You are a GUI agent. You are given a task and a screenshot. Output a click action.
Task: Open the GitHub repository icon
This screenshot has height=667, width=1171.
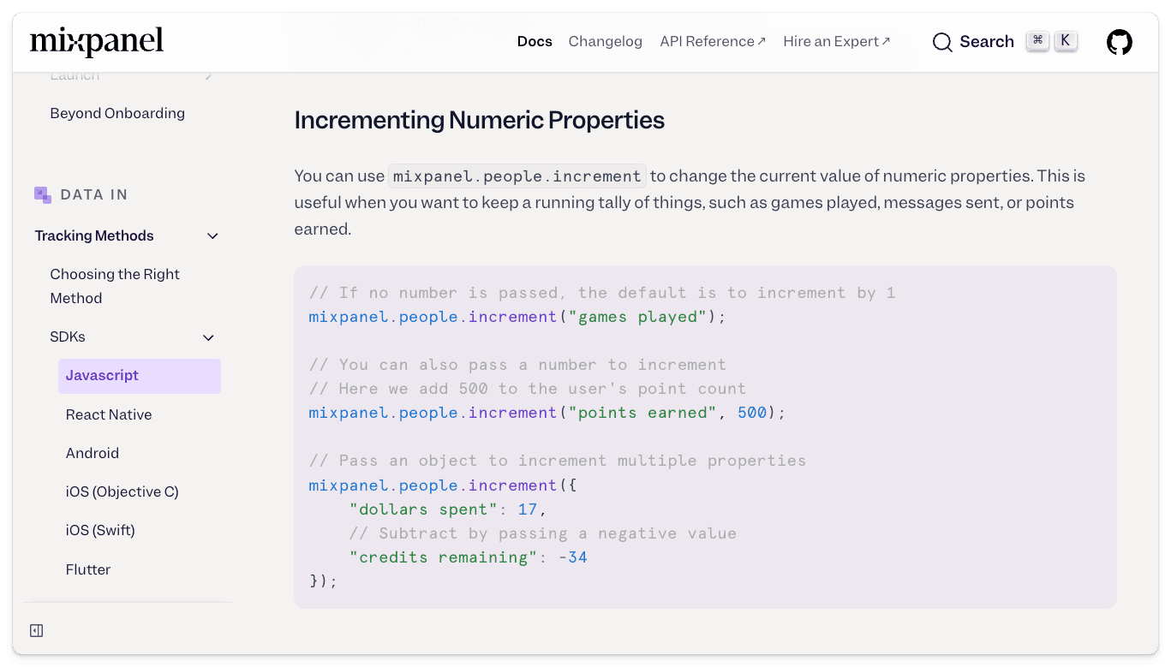[1119, 42]
